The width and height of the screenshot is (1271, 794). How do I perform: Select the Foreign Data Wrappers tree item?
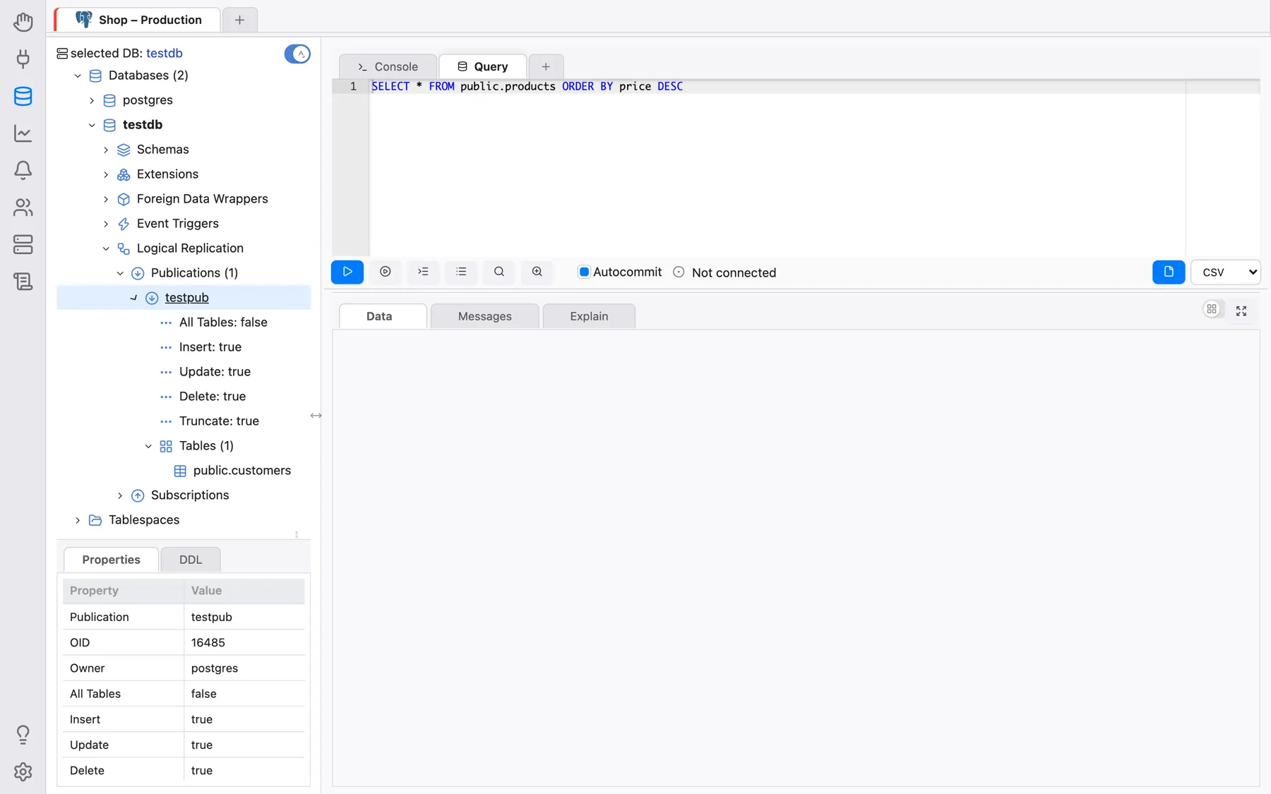tap(202, 199)
